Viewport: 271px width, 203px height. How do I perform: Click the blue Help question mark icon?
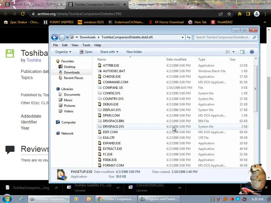252,52
